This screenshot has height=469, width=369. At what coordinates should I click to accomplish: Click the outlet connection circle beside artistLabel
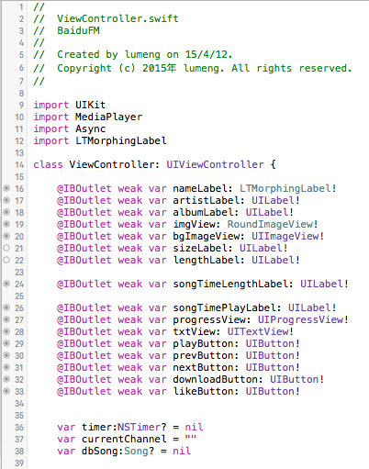6,200
